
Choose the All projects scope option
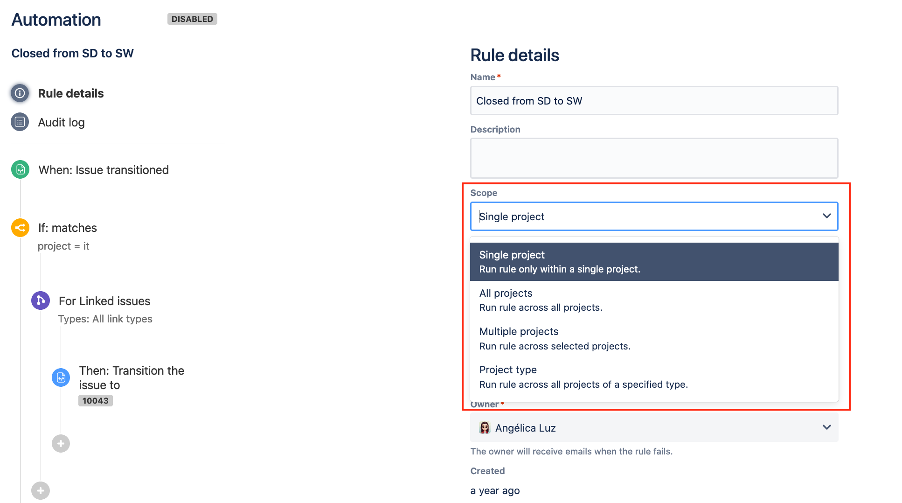tap(654, 300)
